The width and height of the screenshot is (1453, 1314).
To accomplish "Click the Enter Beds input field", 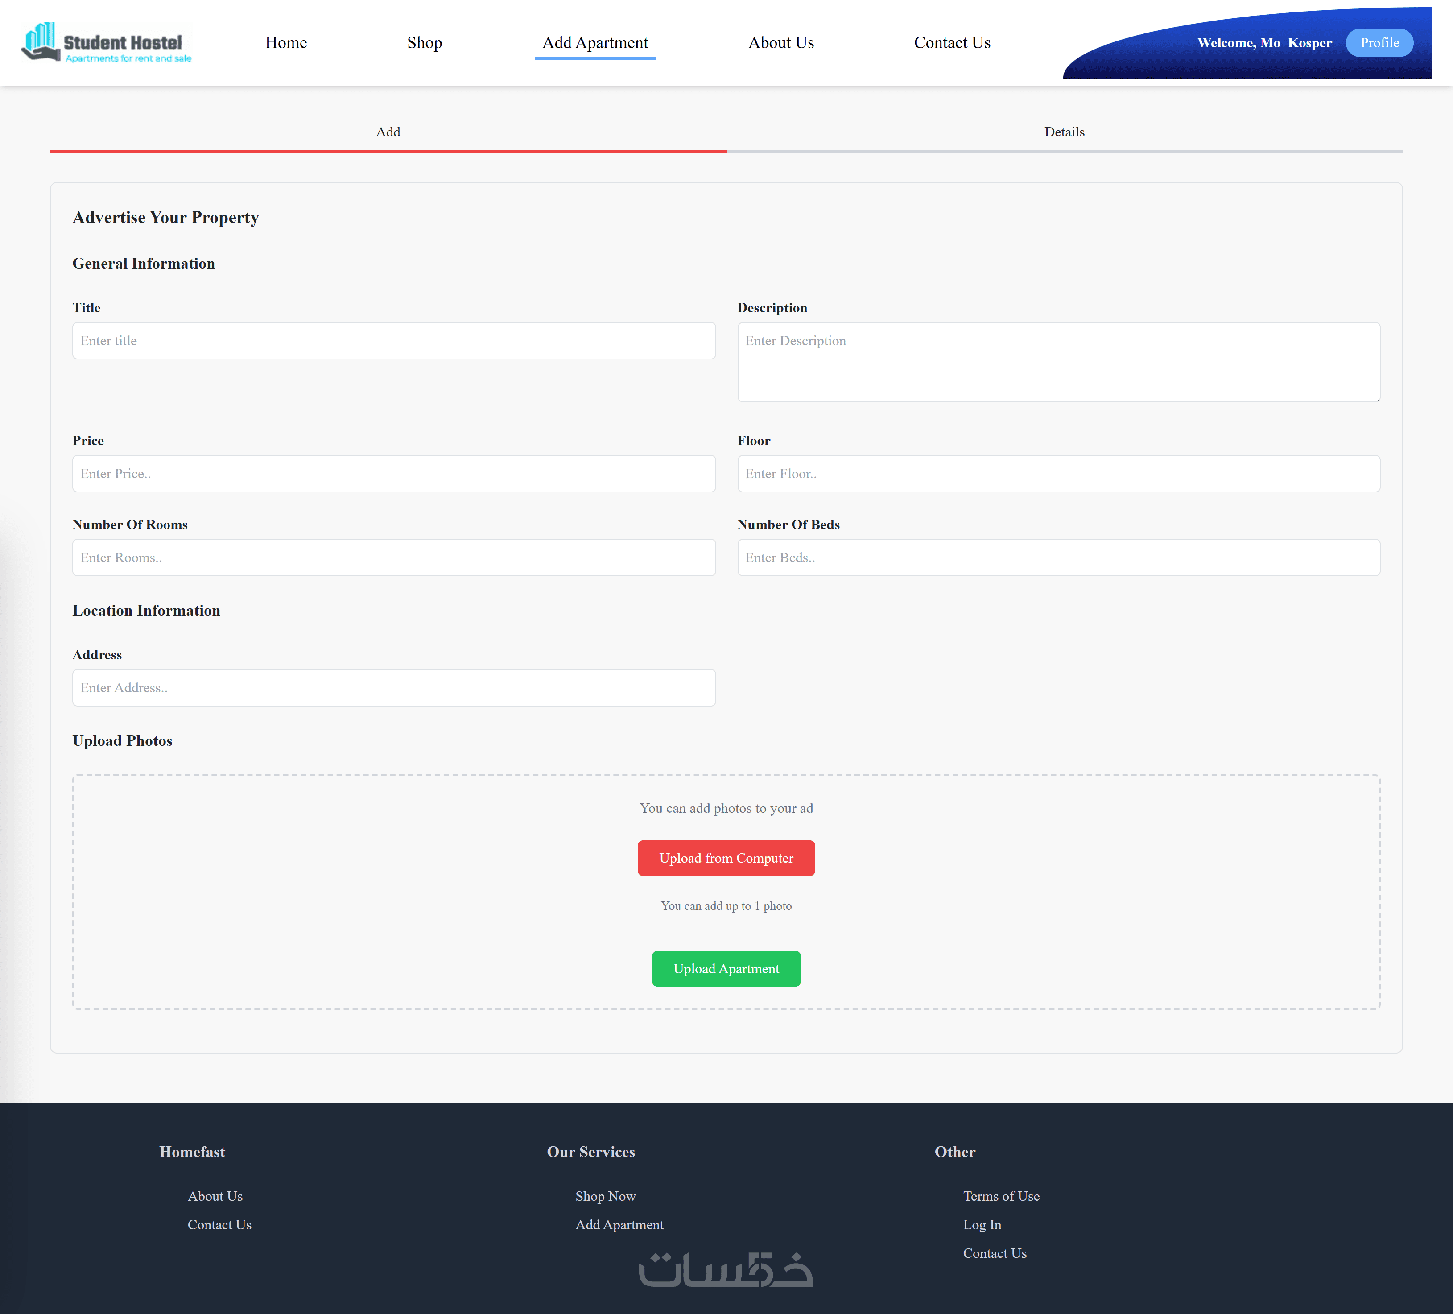I will point(1058,557).
